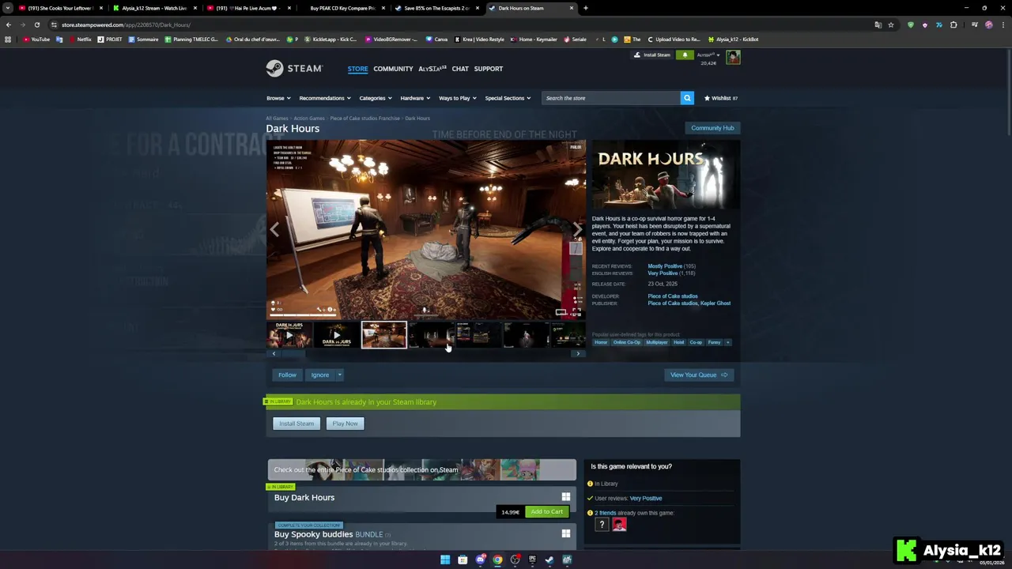
Task: Switch to The Escapists 2 browser tab
Action: tap(436, 8)
